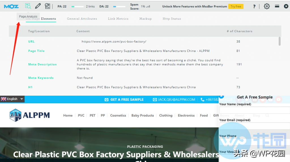The height and width of the screenshot is (162, 290).
Task: Click the ALPPM logo
Action: tap(29, 115)
